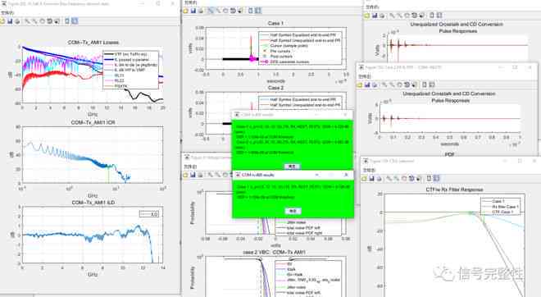Save icon in COM-Tx_AM1 Losses figure toolbar
The image size is (541, 297).
tap(10, 21)
